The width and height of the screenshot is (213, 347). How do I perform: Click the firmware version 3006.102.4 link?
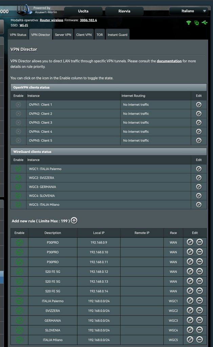coord(88,20)
